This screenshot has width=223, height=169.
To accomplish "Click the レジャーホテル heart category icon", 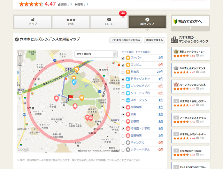I will (128, 149).
